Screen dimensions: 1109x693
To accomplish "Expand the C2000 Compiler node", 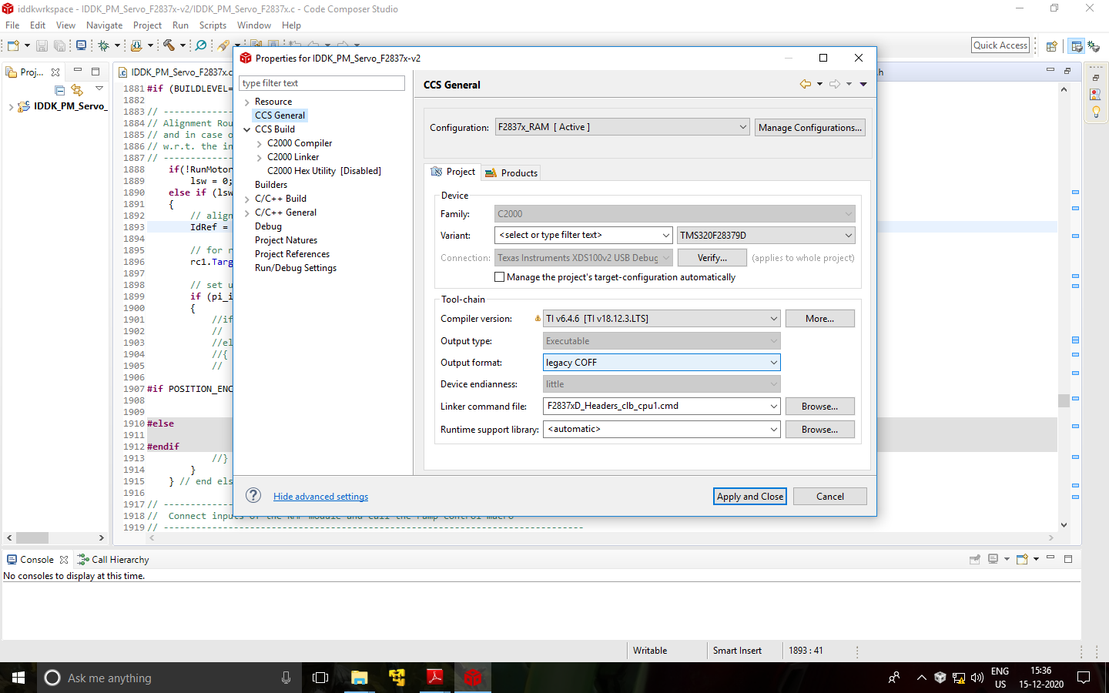I will pyautogui.click(x=259, y=143).
